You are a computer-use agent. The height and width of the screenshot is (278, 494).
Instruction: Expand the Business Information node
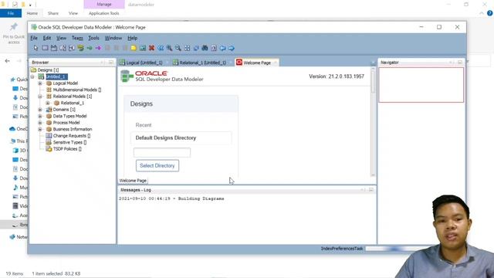click(x=40, y=129)
